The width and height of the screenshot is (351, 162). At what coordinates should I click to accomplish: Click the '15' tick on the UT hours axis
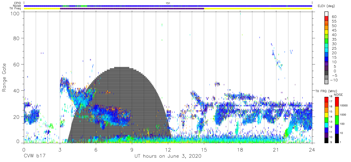(x=204, y=150)
